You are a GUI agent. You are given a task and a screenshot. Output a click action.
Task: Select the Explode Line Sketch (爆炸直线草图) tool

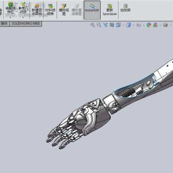click(77, 10)
